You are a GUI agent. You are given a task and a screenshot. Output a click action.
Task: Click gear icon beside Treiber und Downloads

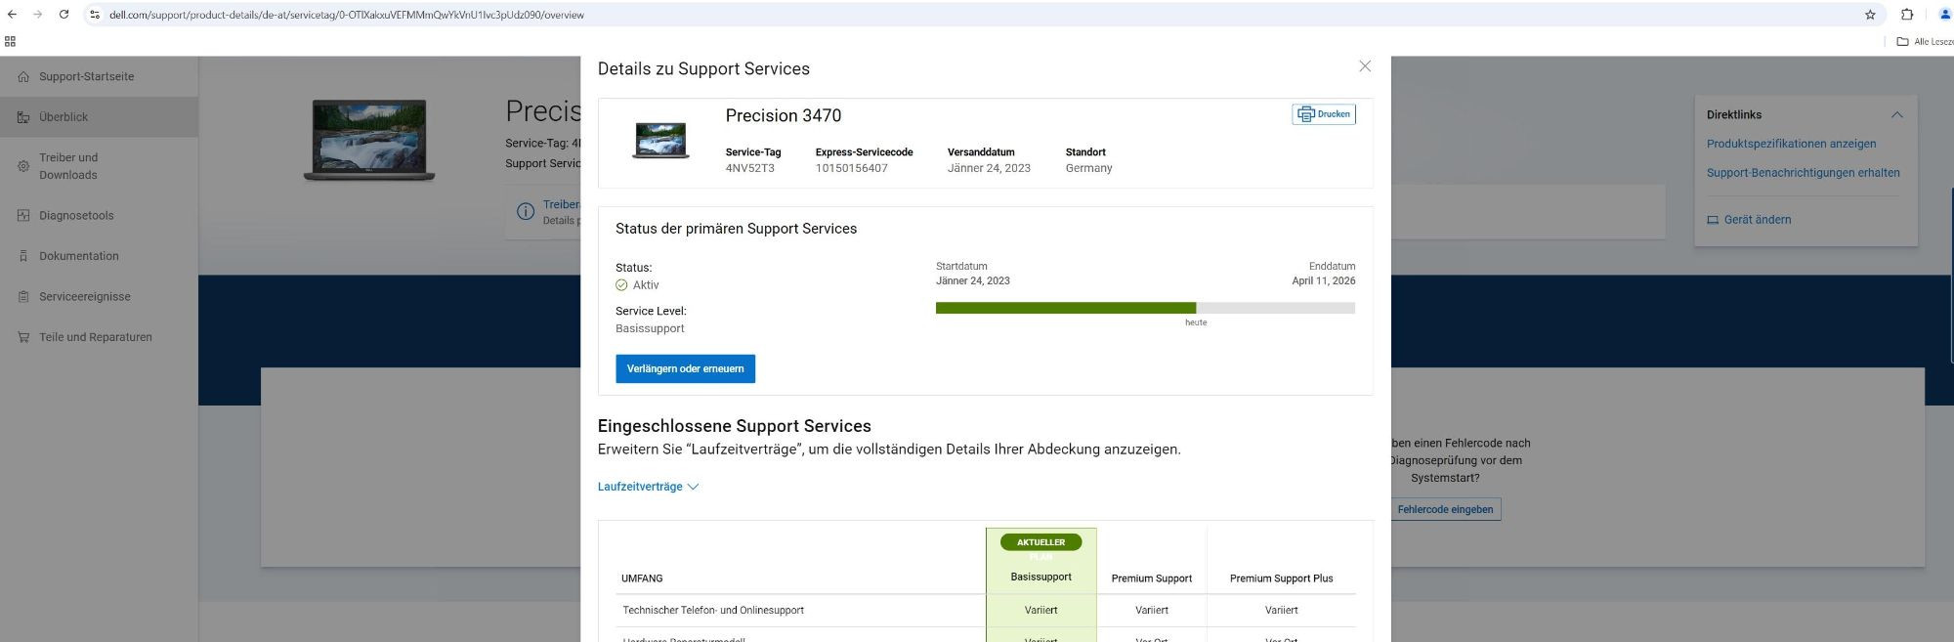[x=23, y=166]
